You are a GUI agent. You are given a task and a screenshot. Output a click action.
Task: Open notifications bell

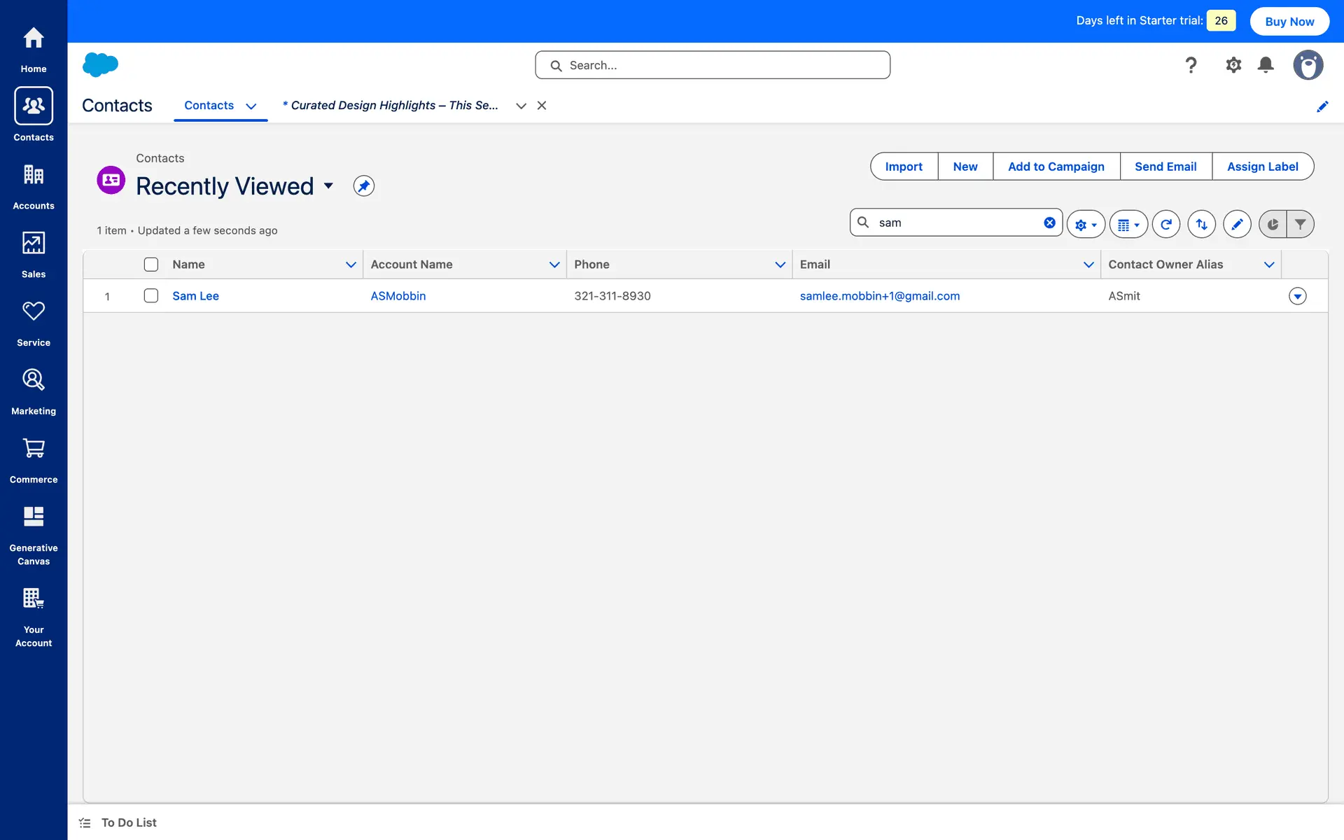1265,65
